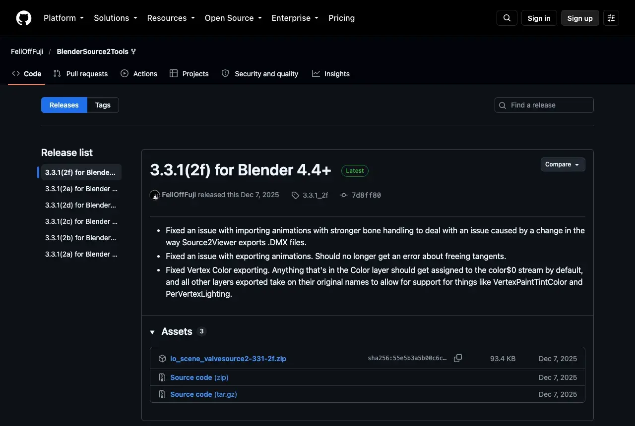635x426 pixels.
Task: Open the Compare dropdown
Action: pyautogui.click(x=563, y=164)
